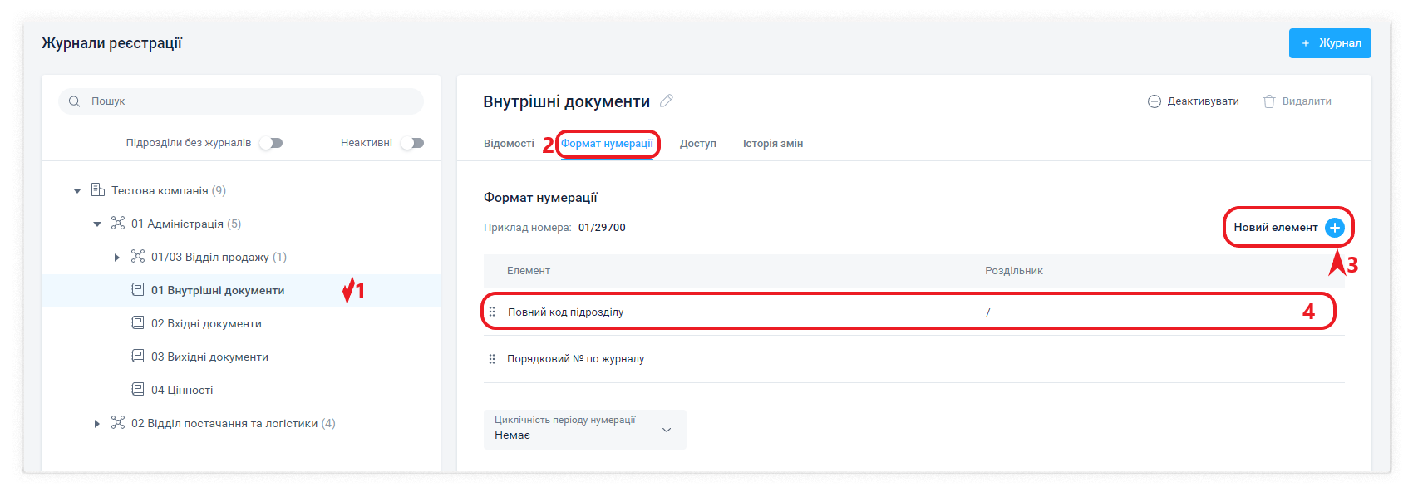Viewport: 1413px width, 492px height.
Task: Enable the Неактивні toggle
Action: (x=412, y=143)
